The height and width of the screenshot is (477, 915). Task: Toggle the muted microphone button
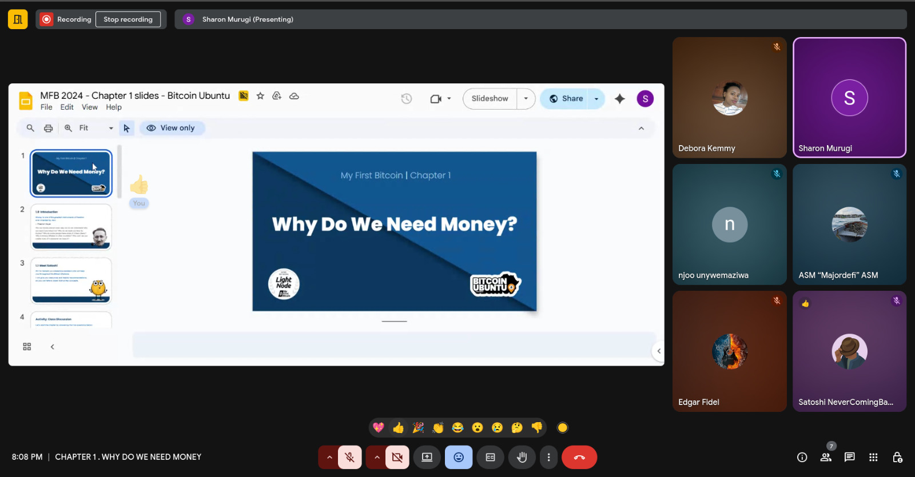(x=349, y=457)
